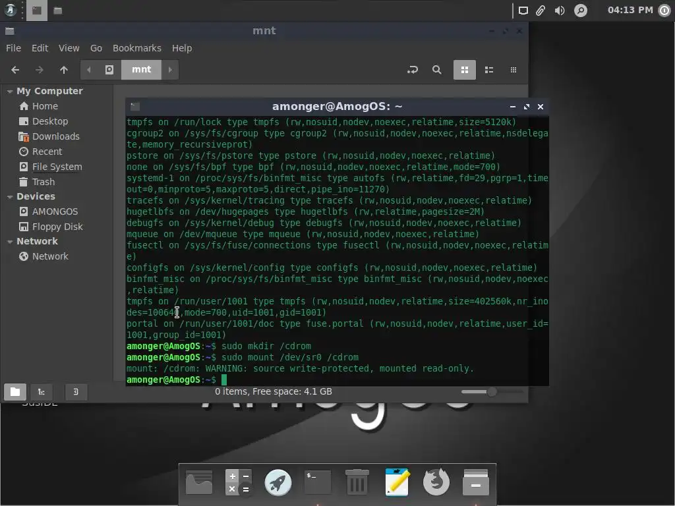Open trash from the dock
This screenshot has height=506, width=675.
357,482
